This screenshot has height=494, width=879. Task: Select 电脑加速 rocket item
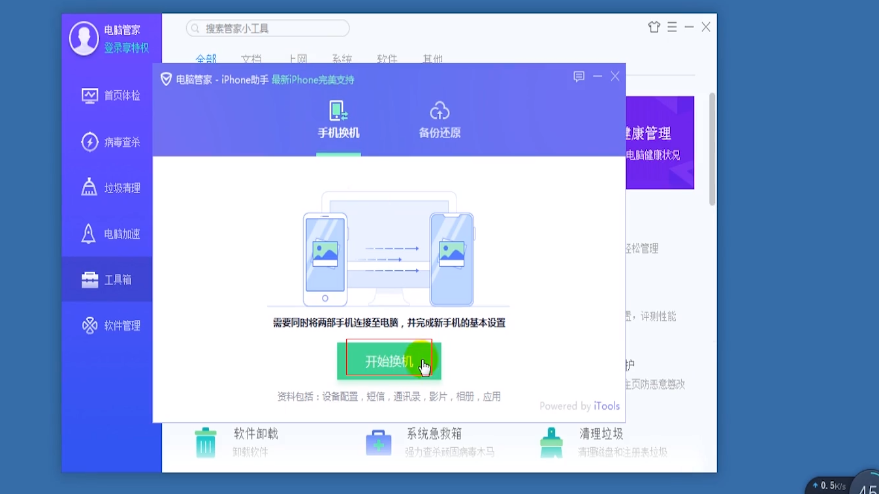pos(111,234)
